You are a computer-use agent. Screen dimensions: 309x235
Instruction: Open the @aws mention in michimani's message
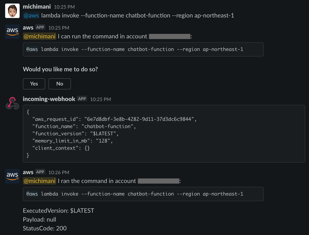tap(31, 15)
